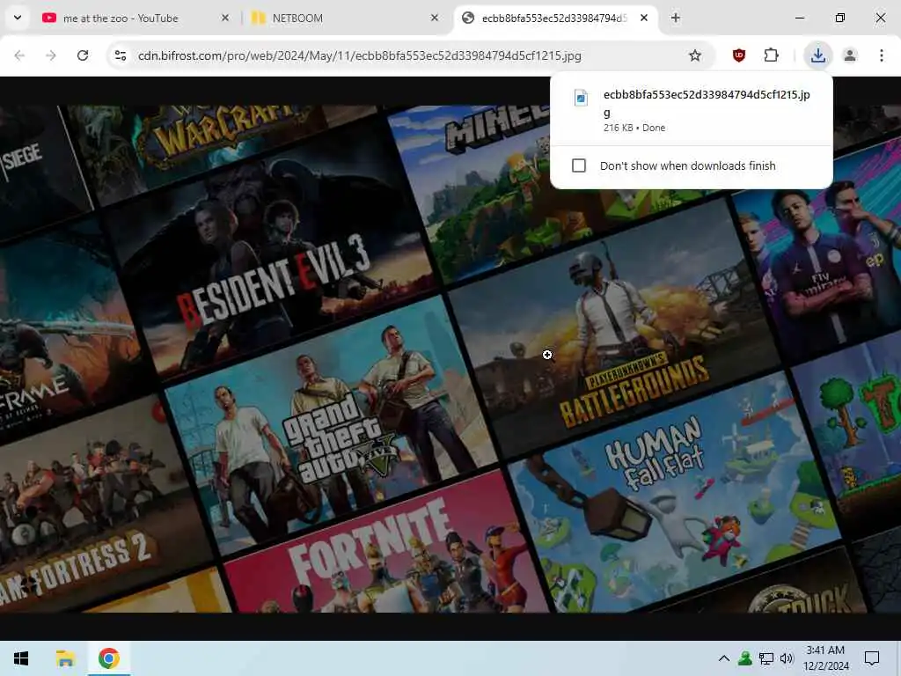This screenshot has width=901, height=676.
Task: Open the volume speaker icon
Action: point(787,658)
